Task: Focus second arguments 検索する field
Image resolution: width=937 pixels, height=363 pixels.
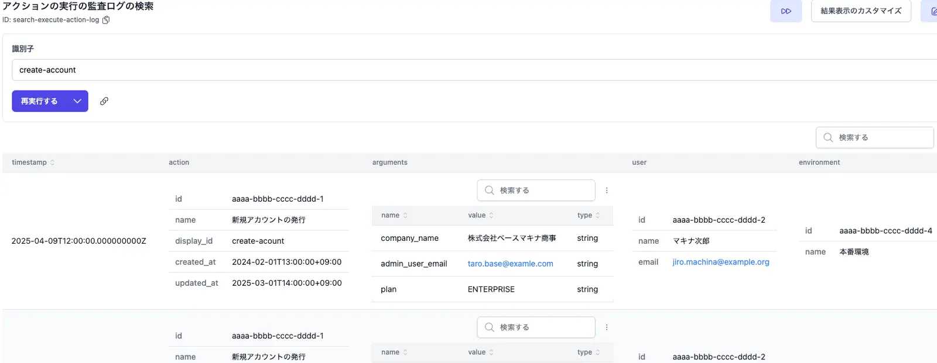Action: click(536, 327)
